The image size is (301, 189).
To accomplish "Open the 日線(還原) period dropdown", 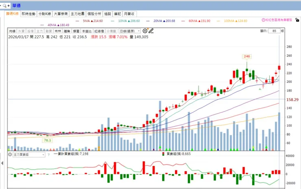I will [130, 31].
